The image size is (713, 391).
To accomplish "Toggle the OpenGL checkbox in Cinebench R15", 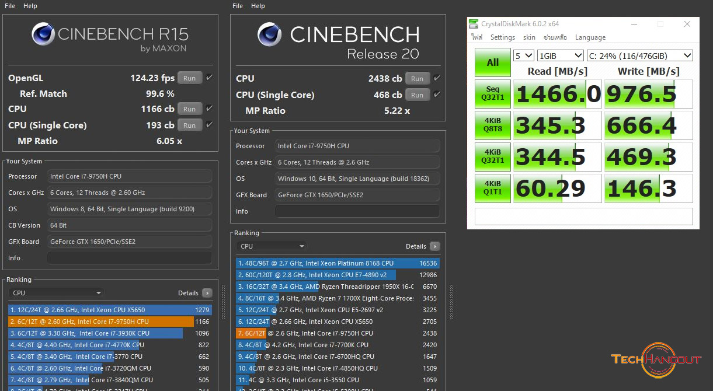I will (x=209, y=78).
